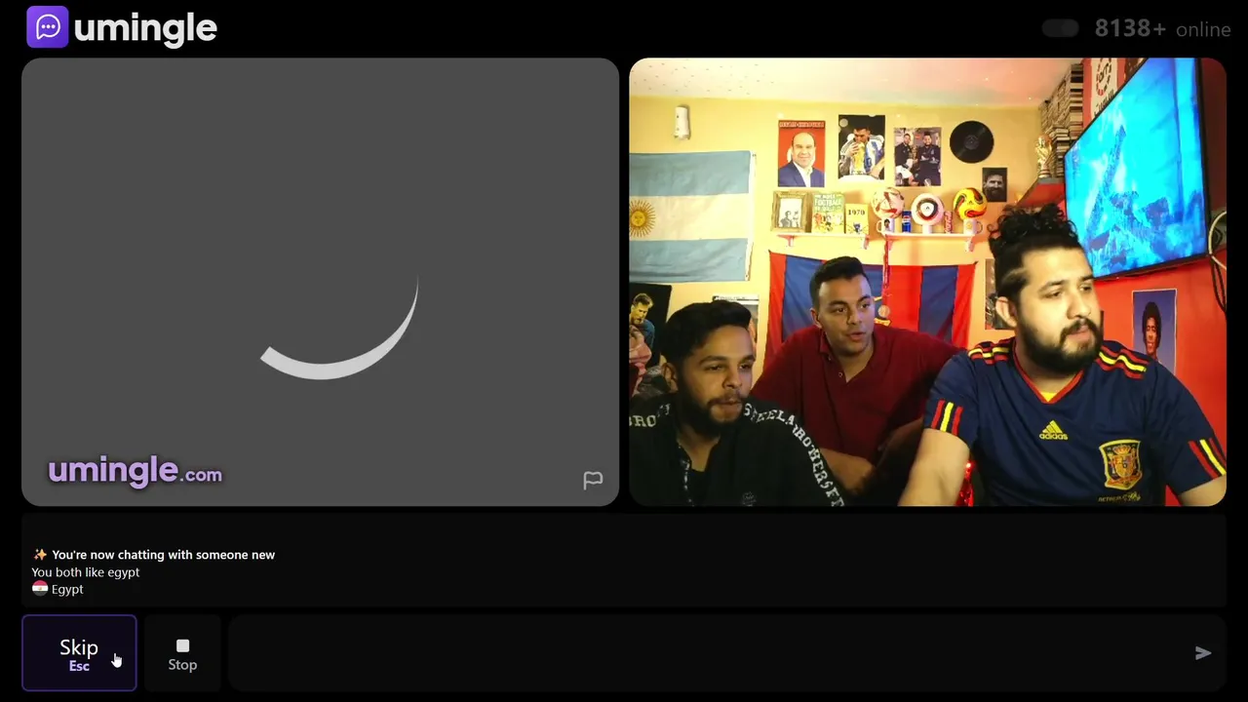This screenshot has height=702, width=1248.
Task: Select the stranger's webcam video feed
Action: pos(927,282)
